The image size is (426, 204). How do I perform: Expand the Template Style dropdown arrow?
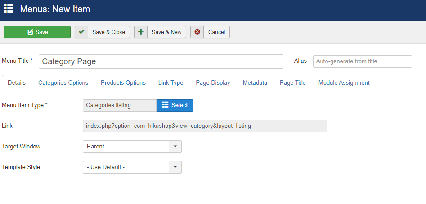[x=175, y=167]
